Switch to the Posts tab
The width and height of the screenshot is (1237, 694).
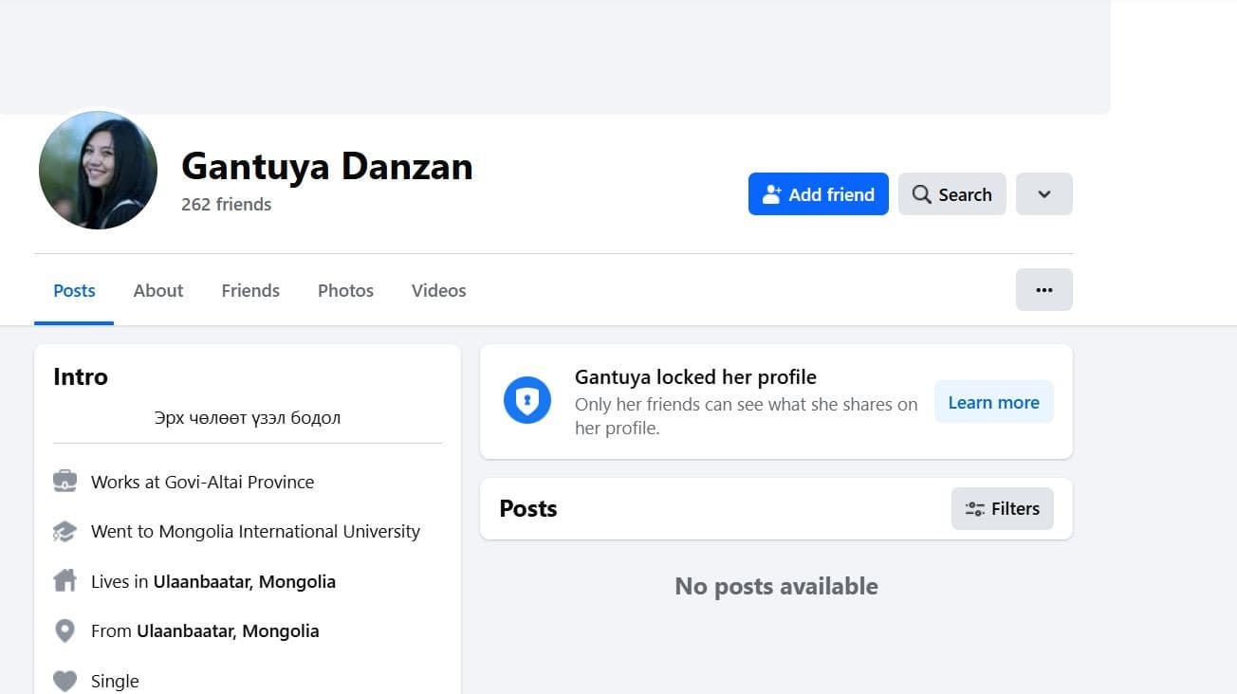(74, 291)
